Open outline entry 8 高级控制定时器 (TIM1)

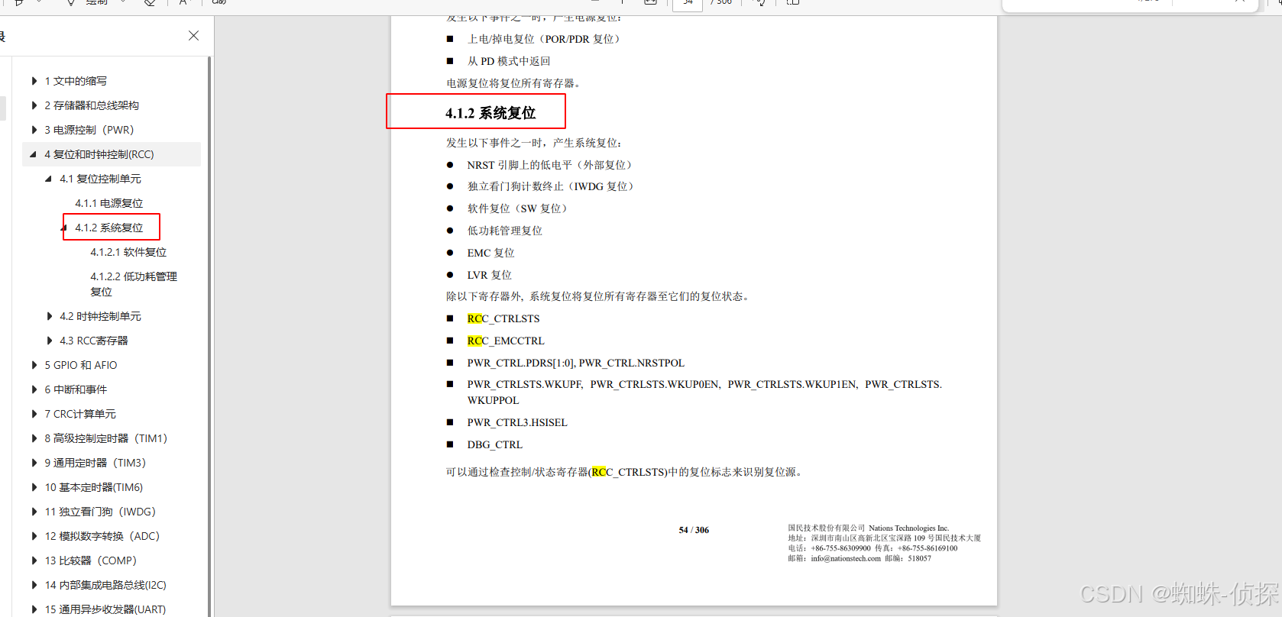[105, 438]
